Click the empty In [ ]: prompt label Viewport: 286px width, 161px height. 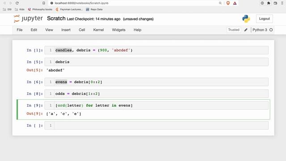(35, 125)
